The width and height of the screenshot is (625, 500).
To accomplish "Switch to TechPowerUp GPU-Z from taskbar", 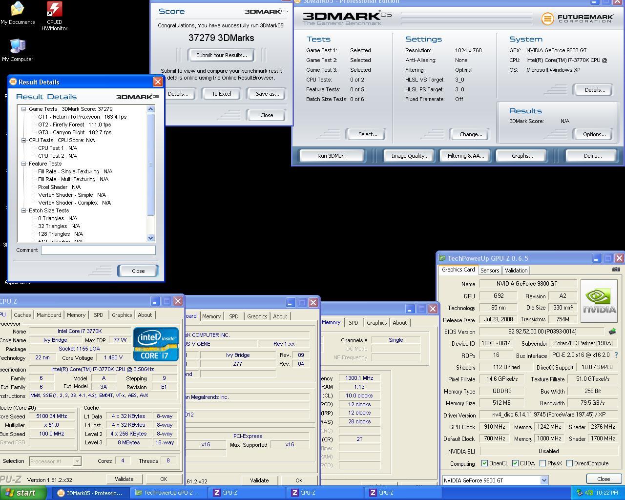I will point(169,493).
